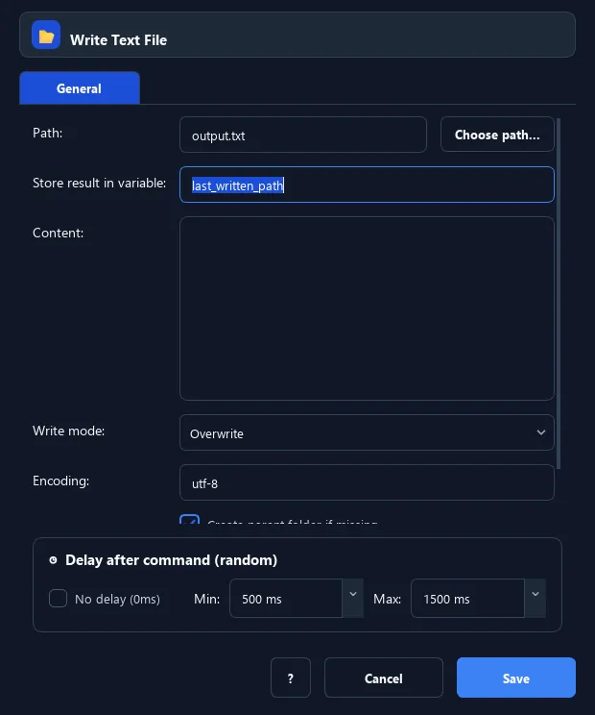Open the Write mode dropdown showing Overwrite
595x715 pixels.
coord(367,432)
